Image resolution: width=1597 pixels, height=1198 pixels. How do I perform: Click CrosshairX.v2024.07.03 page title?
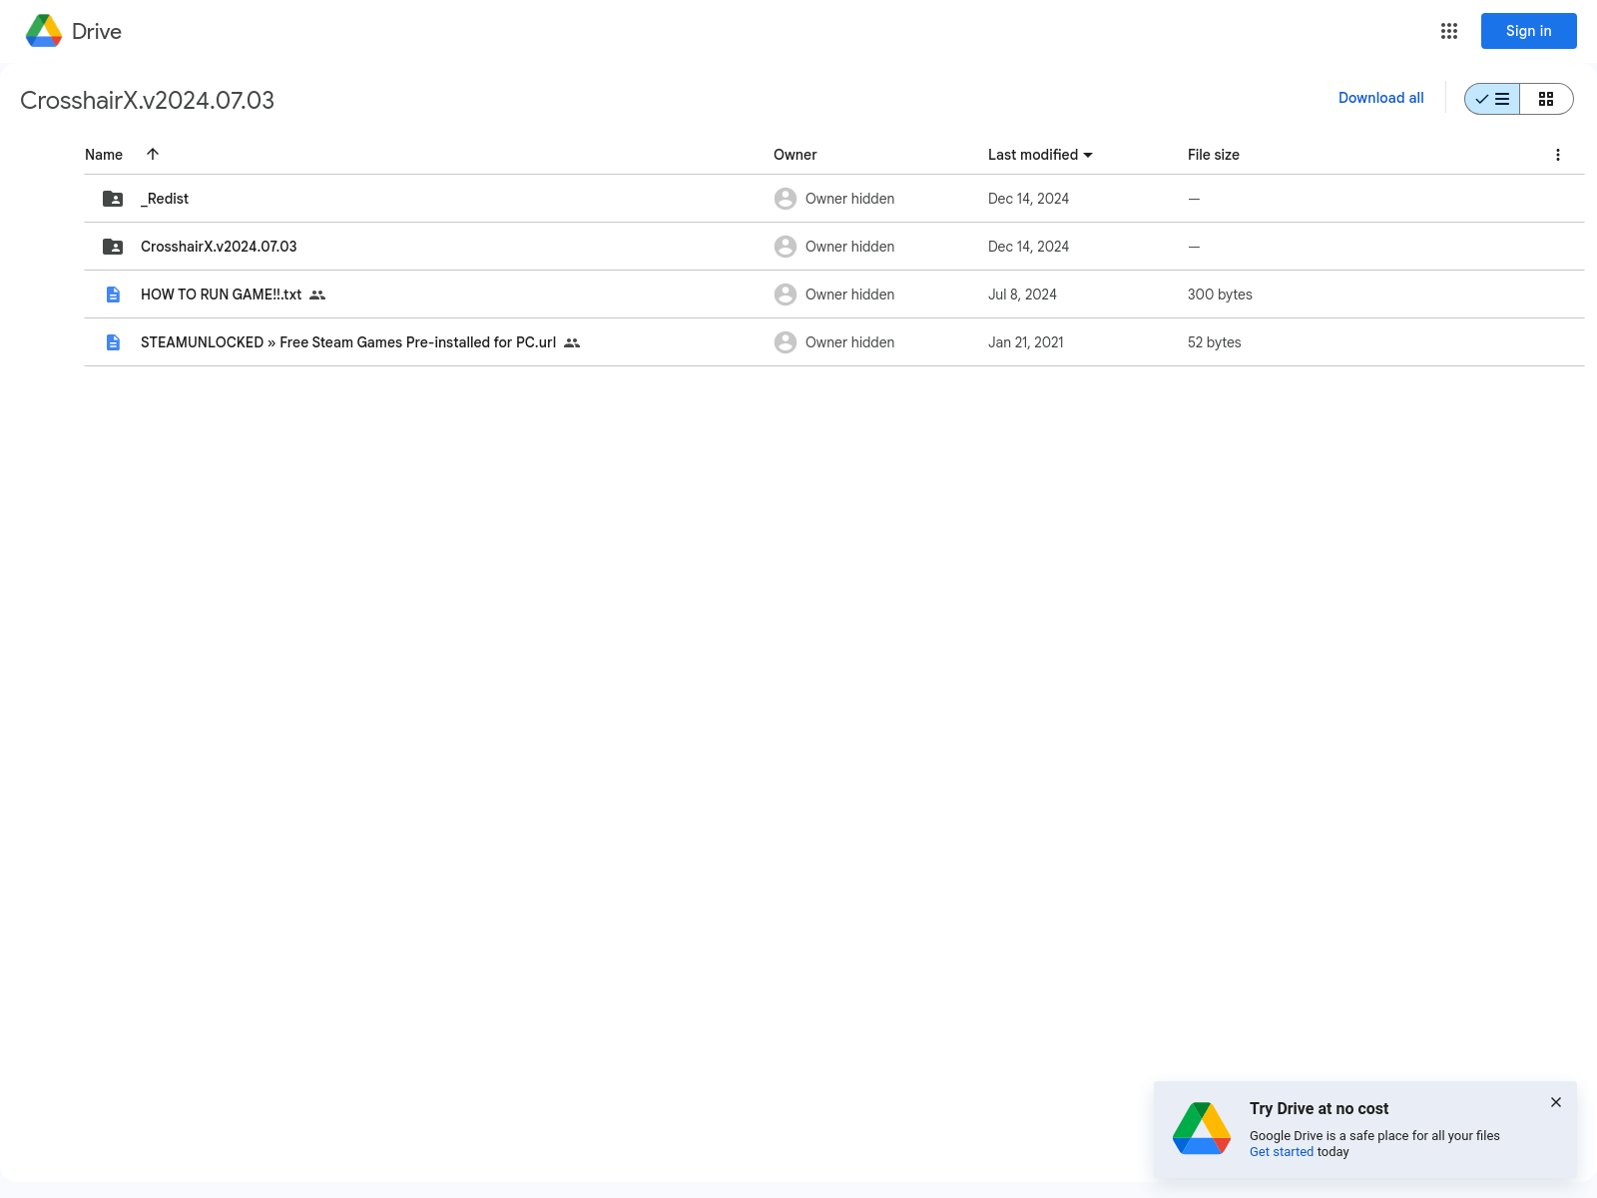[147, 100]
